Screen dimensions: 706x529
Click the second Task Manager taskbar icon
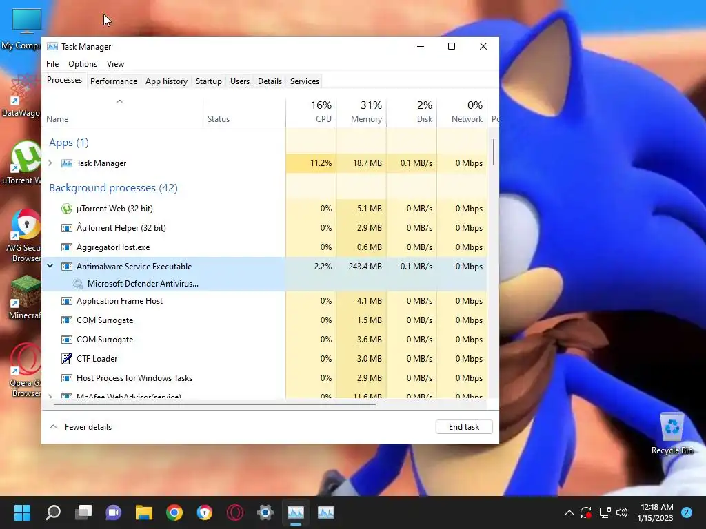326,512
